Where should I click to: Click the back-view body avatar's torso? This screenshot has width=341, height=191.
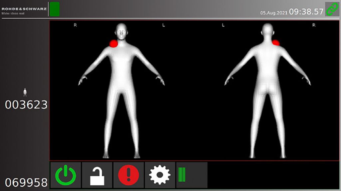[267, 66]
